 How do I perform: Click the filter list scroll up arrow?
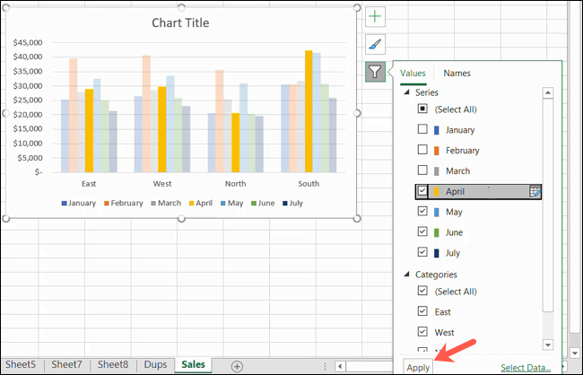(x=548, y=93)
